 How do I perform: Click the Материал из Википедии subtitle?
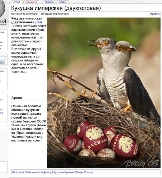tap(40, 14)
